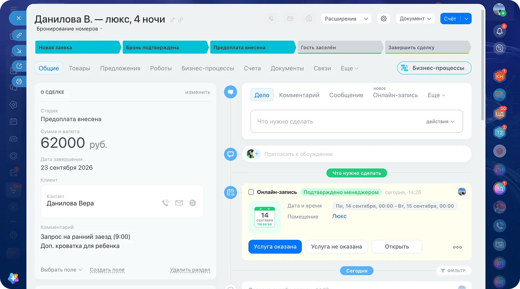
Task: Open the AI assistant star icon bottom left
Action: click(x=13, y=278)
